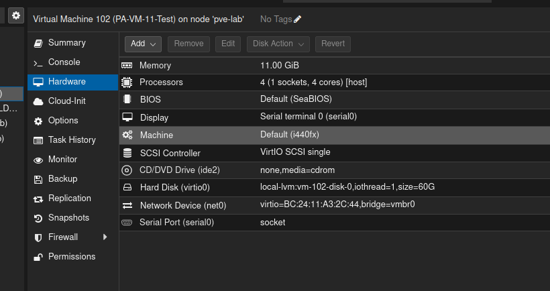
Task: Click the Firewall shield icon
Action: pos(38,238)
